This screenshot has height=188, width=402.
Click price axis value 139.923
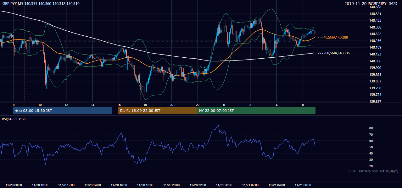(x=376, y=75)
